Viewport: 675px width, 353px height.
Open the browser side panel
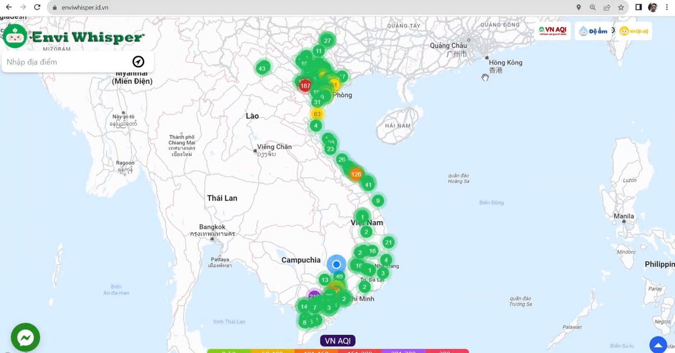[x=638, y=7]
